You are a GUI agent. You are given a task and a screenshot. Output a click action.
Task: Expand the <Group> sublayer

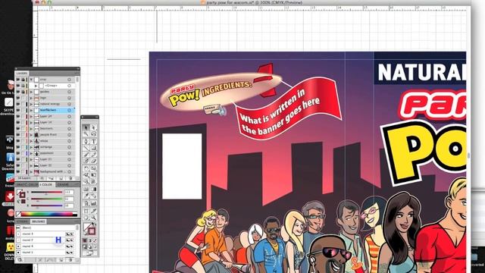pos(36,86)
